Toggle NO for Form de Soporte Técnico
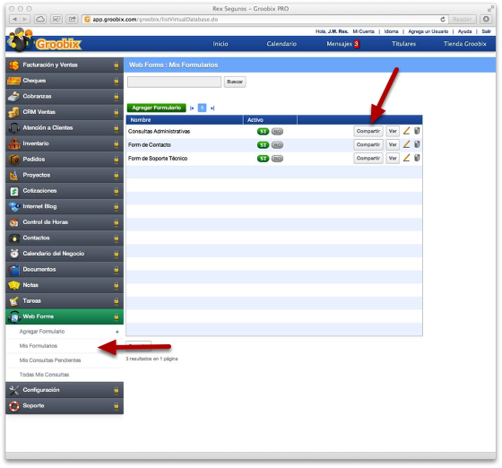502x468 pixels. pos(277,159)
